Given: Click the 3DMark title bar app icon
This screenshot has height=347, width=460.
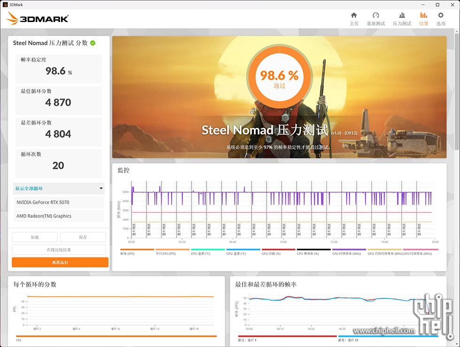Looking at the screenshot, I should (x=4, y=4).
